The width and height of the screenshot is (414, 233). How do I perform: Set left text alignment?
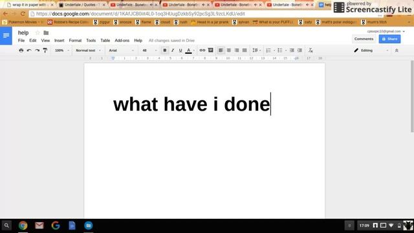click(221, 50)
